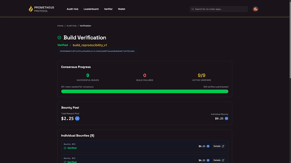Screen dimensions: 291x163
Task: Click the USDC coin icon under Individual Bounty
Action: click(x=226, y=118)
